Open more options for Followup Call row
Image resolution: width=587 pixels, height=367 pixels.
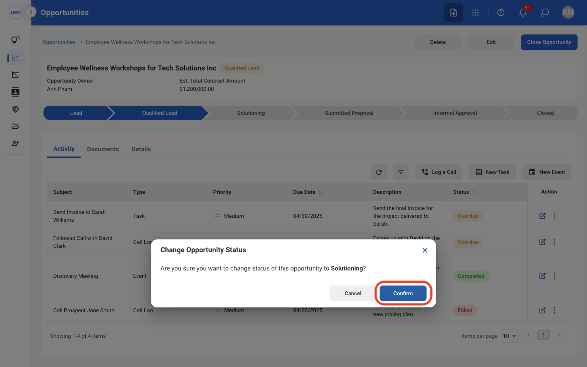(554, 242)
